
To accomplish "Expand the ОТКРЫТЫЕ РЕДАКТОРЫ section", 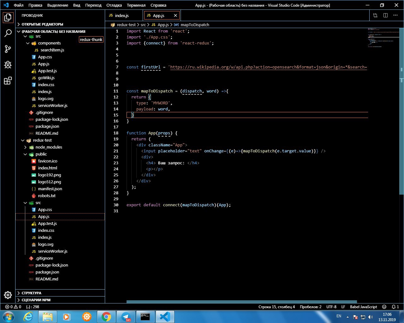I will (x=42, y=24).
